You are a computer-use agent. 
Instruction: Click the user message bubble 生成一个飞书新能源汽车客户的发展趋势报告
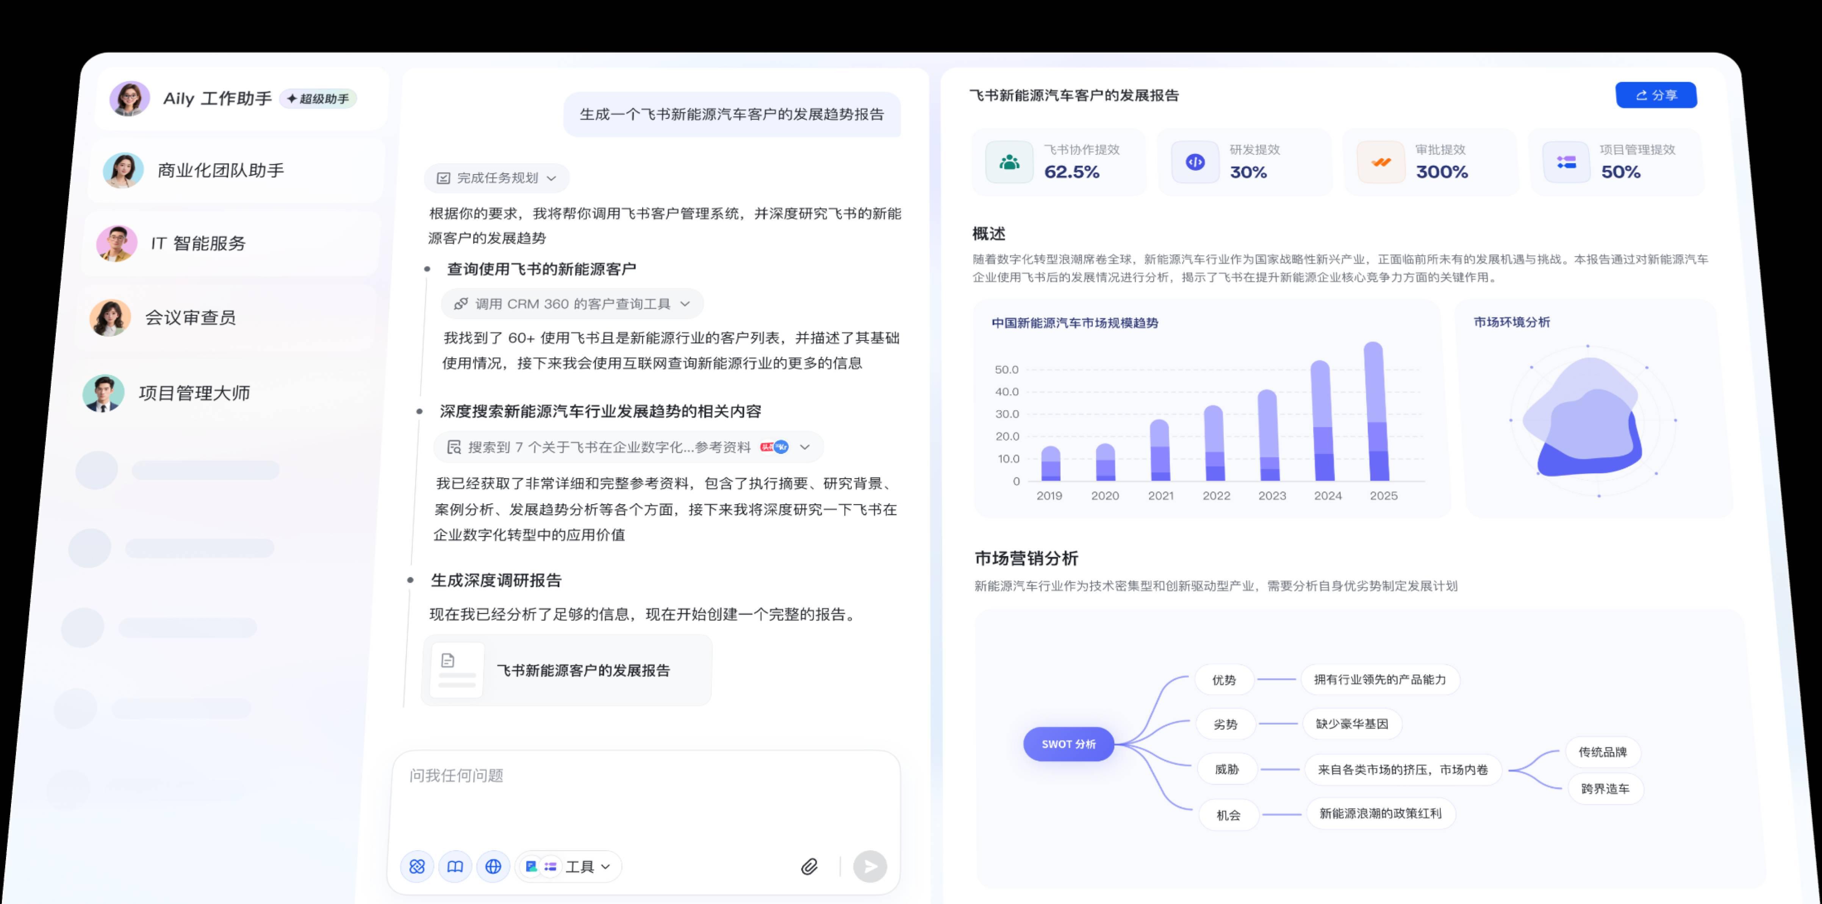click(x=732, y=114)
